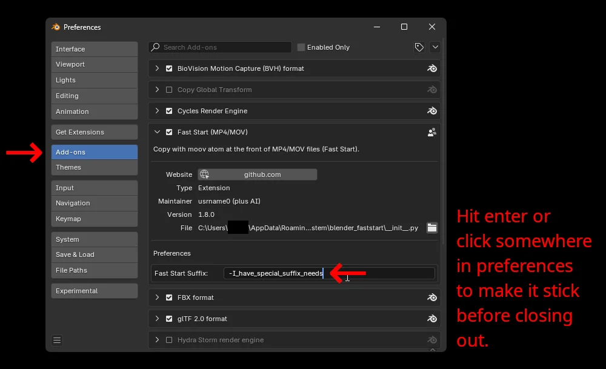Click the globe icon on website button

pos(204,175)
